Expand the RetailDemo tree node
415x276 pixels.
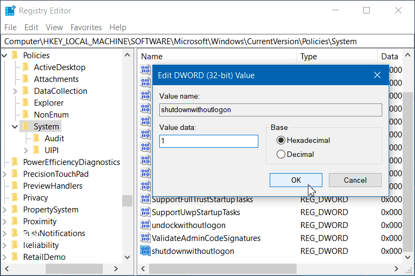pos(4,257)
